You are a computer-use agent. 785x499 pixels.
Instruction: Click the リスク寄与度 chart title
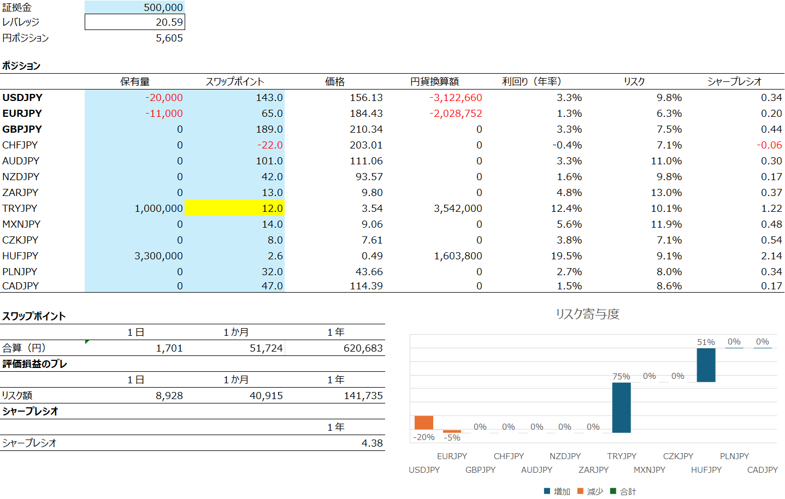point(587,314)
